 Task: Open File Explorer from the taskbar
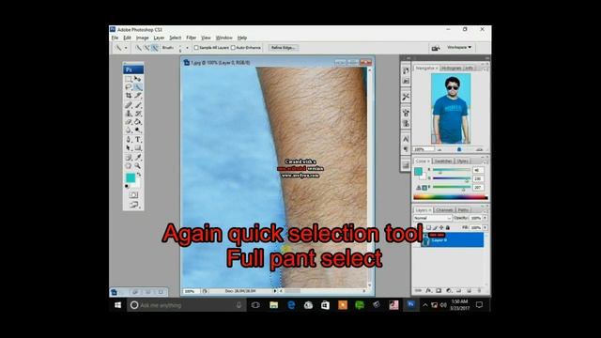273,305
